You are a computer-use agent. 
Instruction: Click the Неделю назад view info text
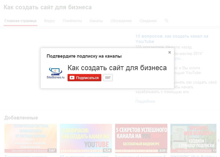179,47
